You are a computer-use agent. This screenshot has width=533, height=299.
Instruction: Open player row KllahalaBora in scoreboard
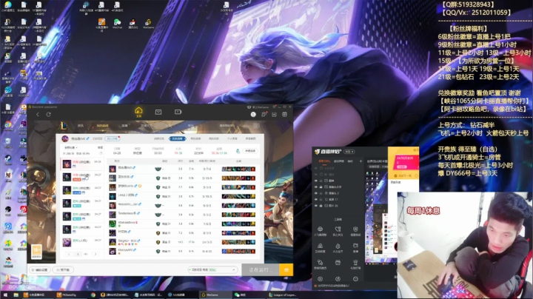[x=182, y=224]
